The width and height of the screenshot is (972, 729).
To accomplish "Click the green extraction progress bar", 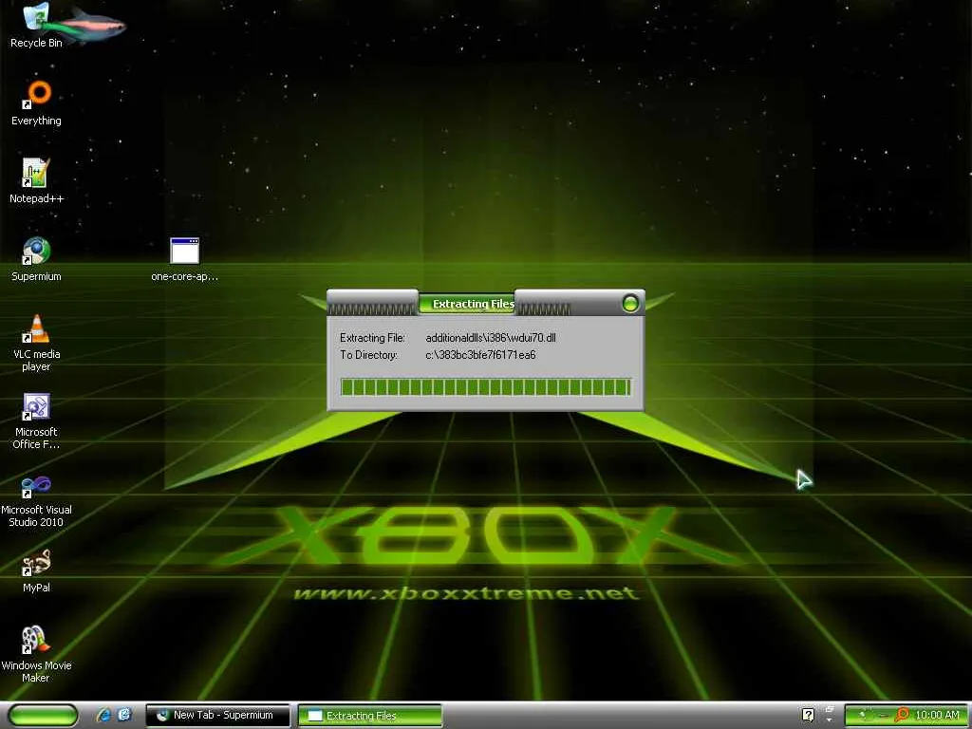I will coord(486,387).
